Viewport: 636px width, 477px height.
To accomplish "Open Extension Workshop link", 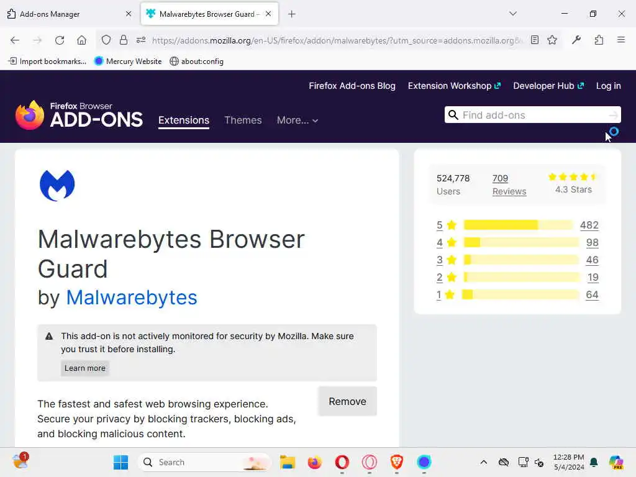I will pos(454,86).
